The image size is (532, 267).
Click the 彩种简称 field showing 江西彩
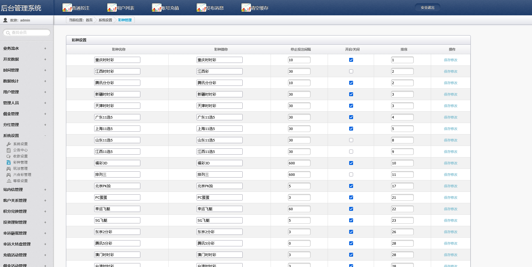[x=219, y=71]
